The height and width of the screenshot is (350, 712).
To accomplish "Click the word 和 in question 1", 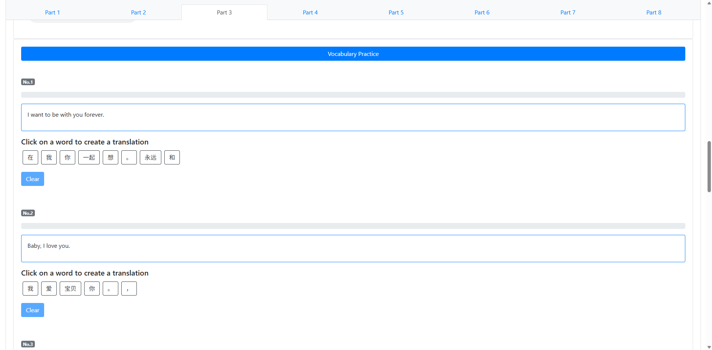I will tap(172, 157).
